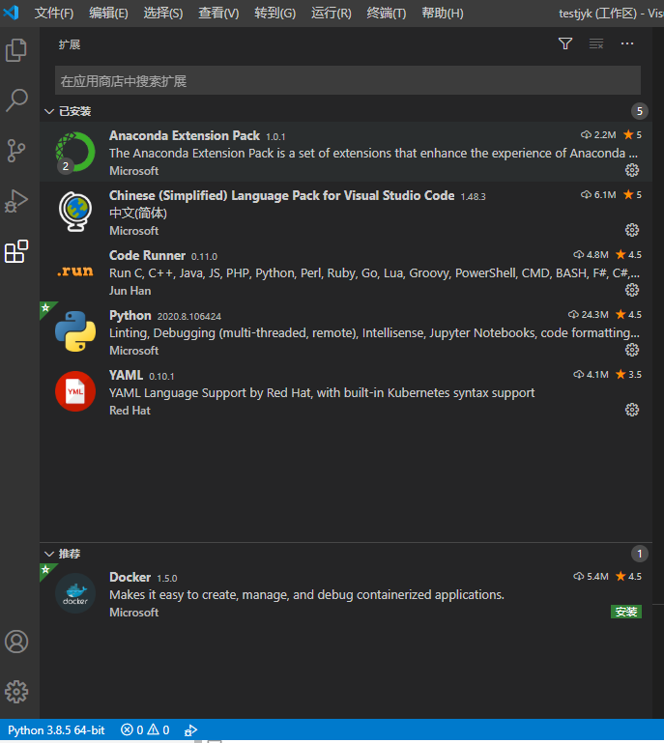Click the recommended count badge 1
Viewport: 664px width, 743px height.
[640, 554]
